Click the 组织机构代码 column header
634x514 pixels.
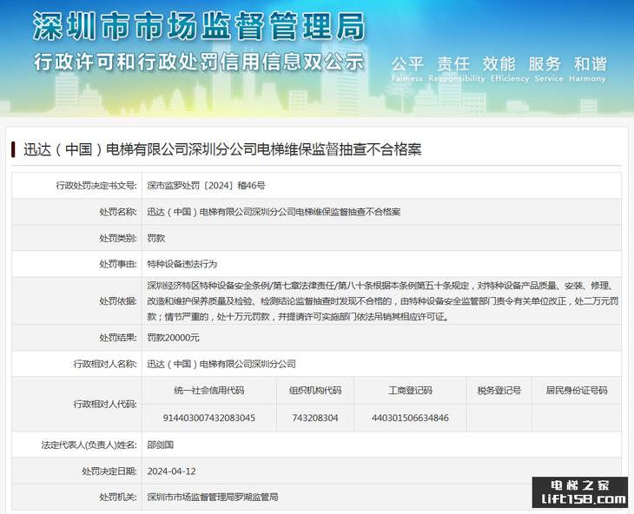[315, 391]
